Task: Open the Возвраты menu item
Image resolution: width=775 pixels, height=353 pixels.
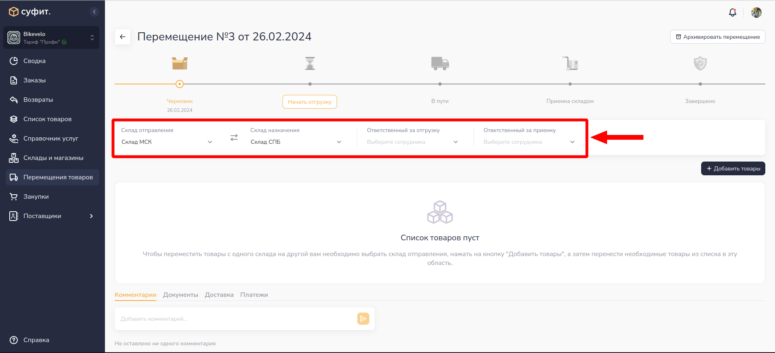Action: pos(52,100)
